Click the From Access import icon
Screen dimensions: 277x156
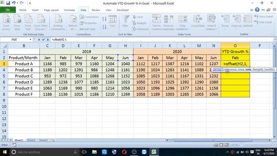pyautogui.click(x=6, y=23)
